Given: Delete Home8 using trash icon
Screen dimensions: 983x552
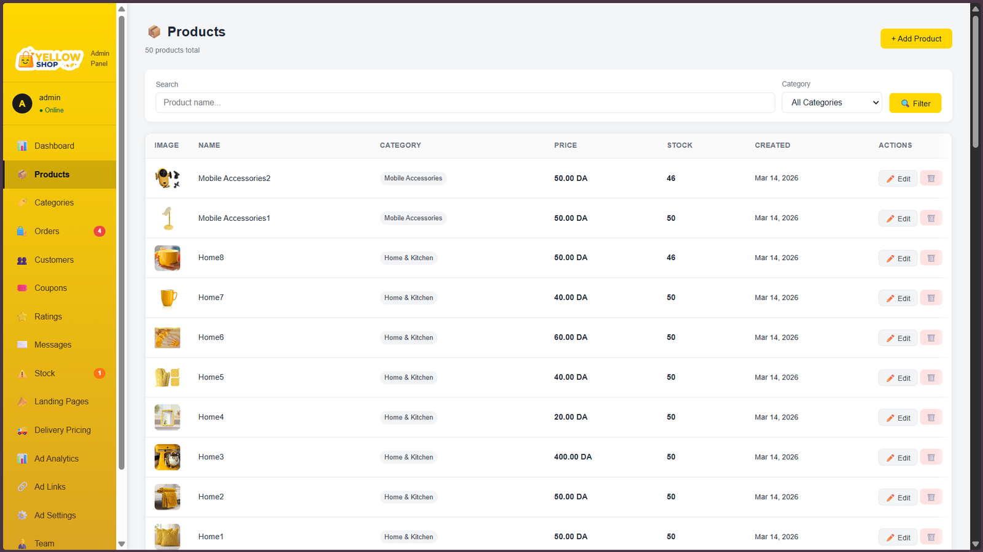Looking at the screenshot, I should [931, 258].
